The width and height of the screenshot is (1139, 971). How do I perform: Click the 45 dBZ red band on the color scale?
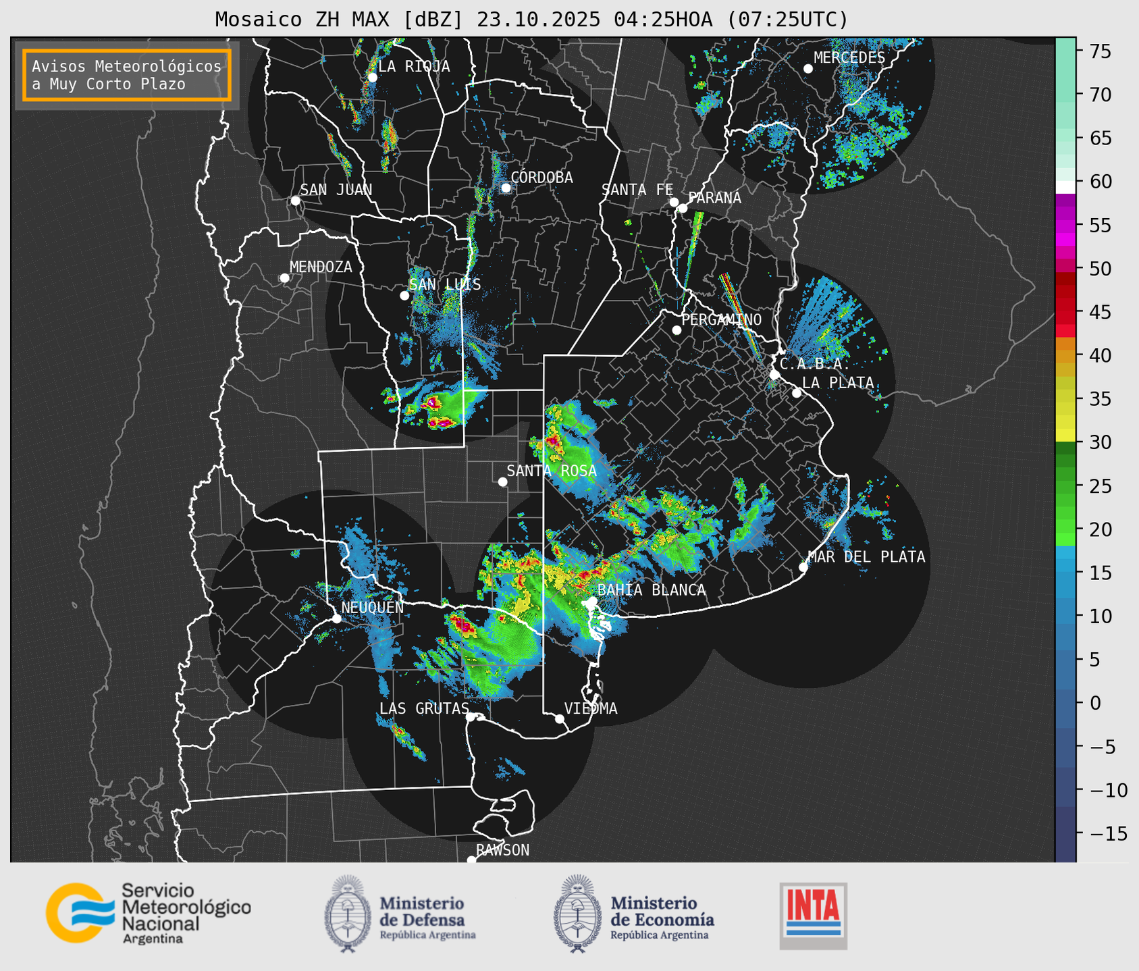pos(1065,312)
